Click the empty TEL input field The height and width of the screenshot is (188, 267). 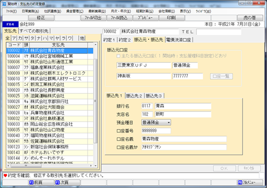(x=219, y=32)
